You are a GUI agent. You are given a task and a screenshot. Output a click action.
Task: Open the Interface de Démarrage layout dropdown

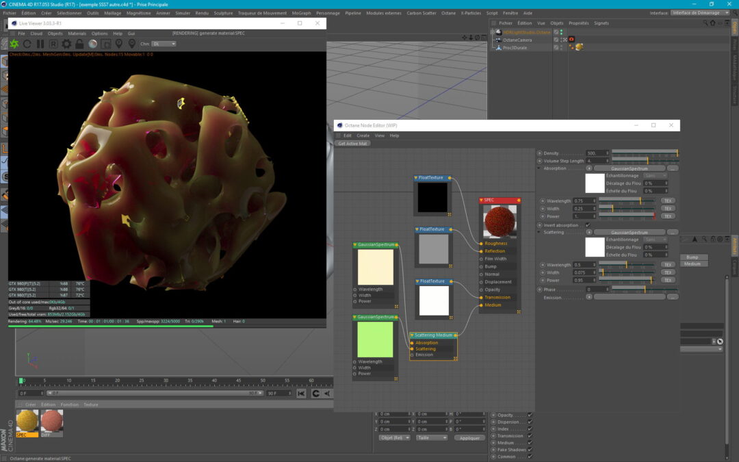coord(699,12)
